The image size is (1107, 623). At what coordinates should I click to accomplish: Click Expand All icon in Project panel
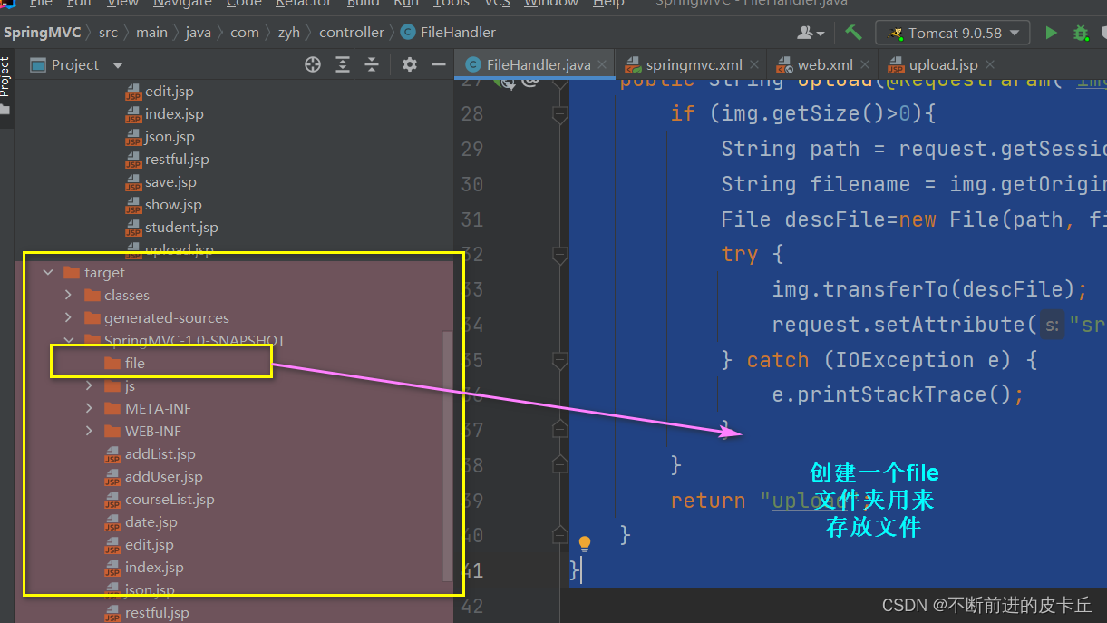click(x=343, y=64)
